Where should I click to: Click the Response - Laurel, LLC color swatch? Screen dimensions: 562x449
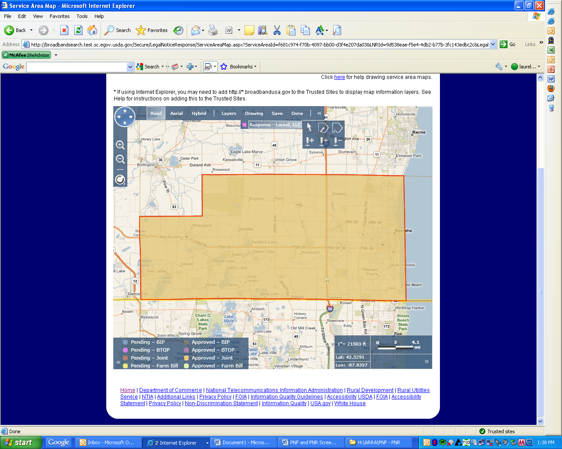tap(245, 125)
